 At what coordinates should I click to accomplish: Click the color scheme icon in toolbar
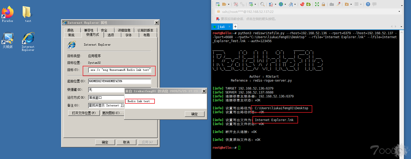pyautogui.click(x=271, y=4)
